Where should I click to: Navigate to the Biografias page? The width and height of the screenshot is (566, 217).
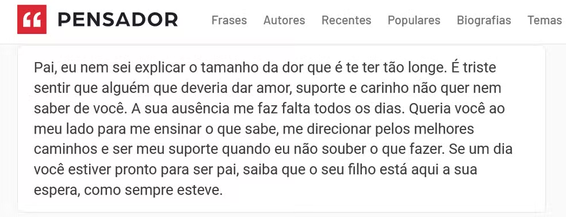[484, 20]
